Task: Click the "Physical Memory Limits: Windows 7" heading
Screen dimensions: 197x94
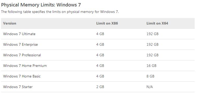Action: (x=41, y=5)
